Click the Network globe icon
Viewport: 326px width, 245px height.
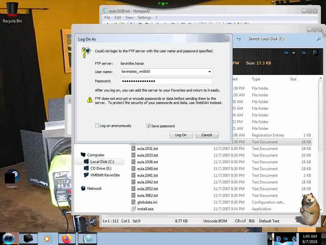83,188
